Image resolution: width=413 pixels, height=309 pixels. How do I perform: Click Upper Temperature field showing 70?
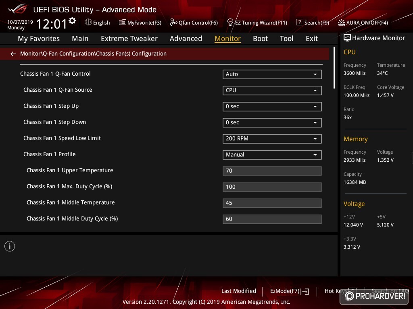coord(272,171)
